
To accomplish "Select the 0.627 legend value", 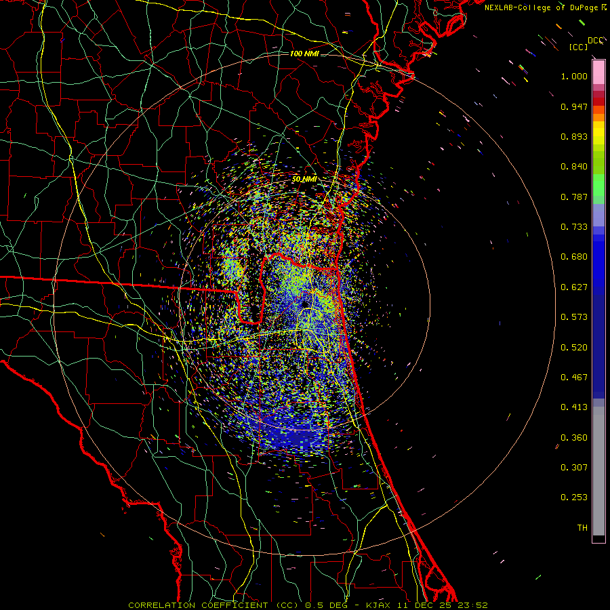I will pyautogui.click(x=574, y=287).
